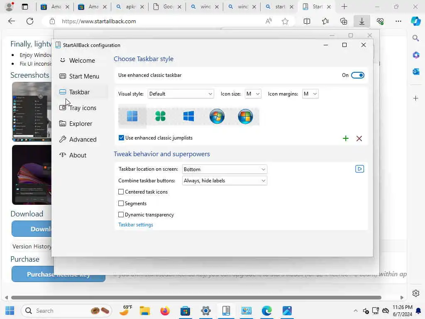Open Version History link on webpage
Image resolution: width=425 pixels, height=319 pixels.
[x=32, y=246]
